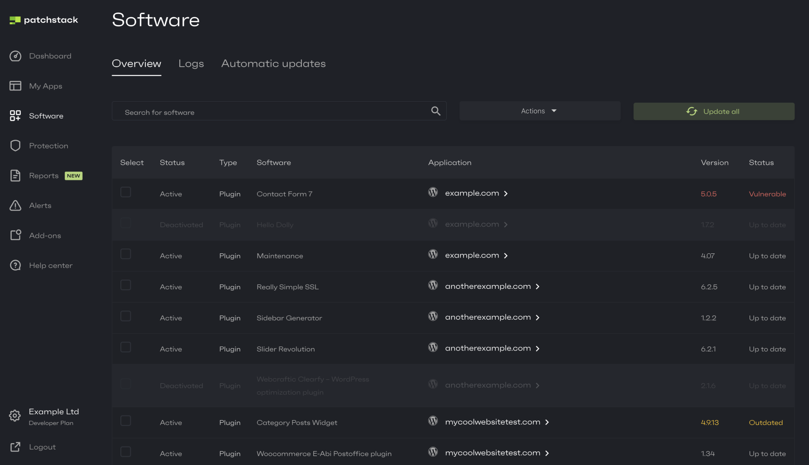Check the Contact Form 7 row checkbox

click(x=126, y=192)
